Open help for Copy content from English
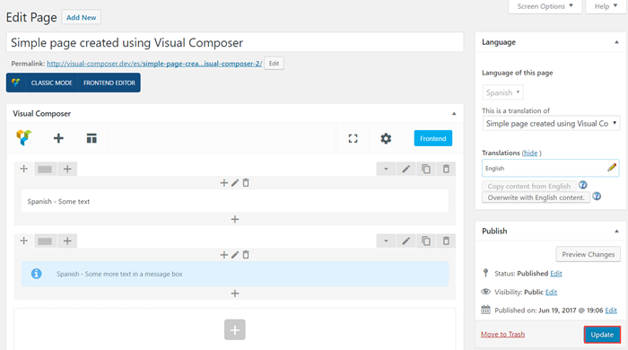The width and height of the screenshot is (628, 350). 583,185
